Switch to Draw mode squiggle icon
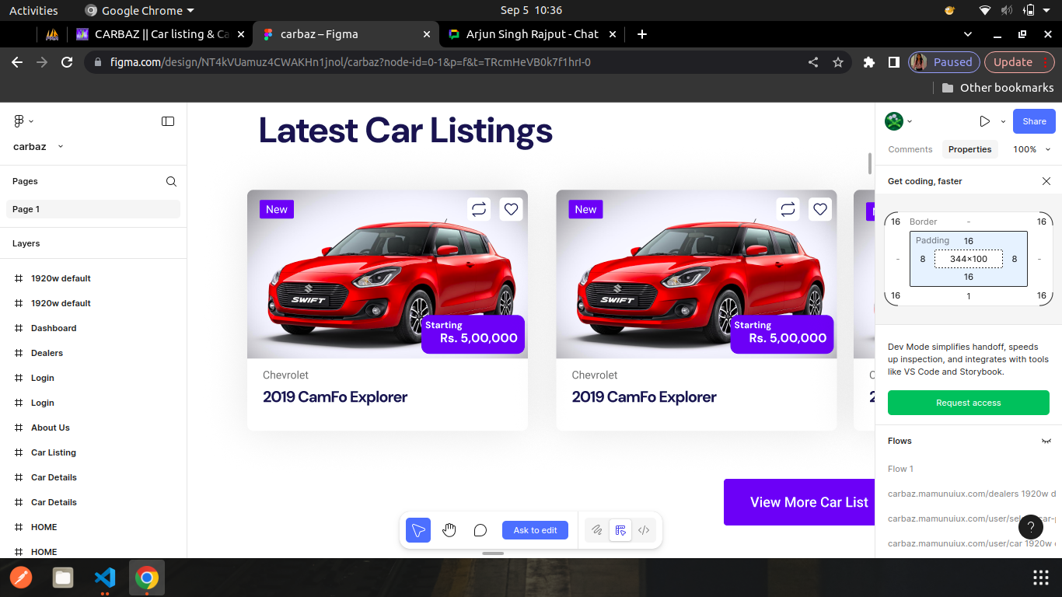This screenshot has height=597, width=1062. (596, 530)
